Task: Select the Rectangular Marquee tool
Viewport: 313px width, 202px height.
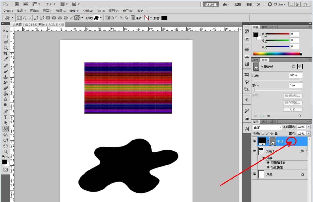Action: [x=6, y=37]
